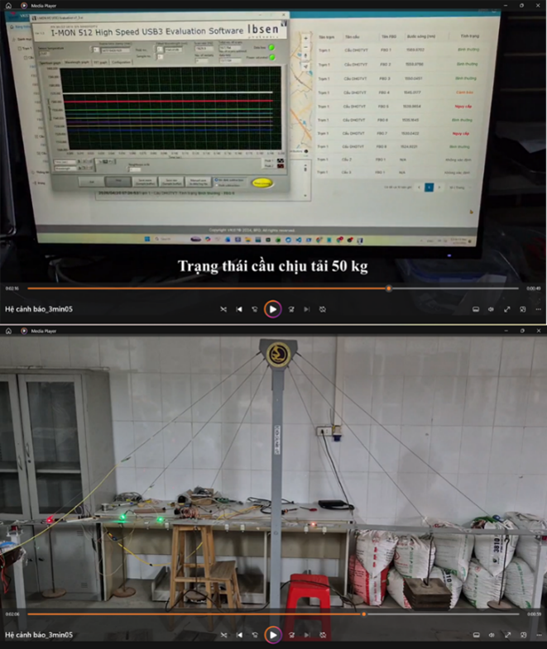The image size is (547, 649).
Task: Open more options menu in top player
Action: coord(538,309)
